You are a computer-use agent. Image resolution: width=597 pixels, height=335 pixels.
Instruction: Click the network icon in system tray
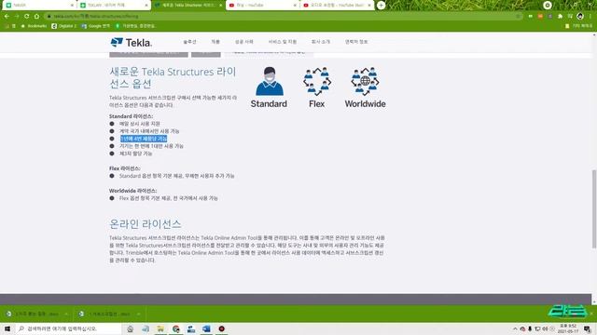click(x=537, y=328)
